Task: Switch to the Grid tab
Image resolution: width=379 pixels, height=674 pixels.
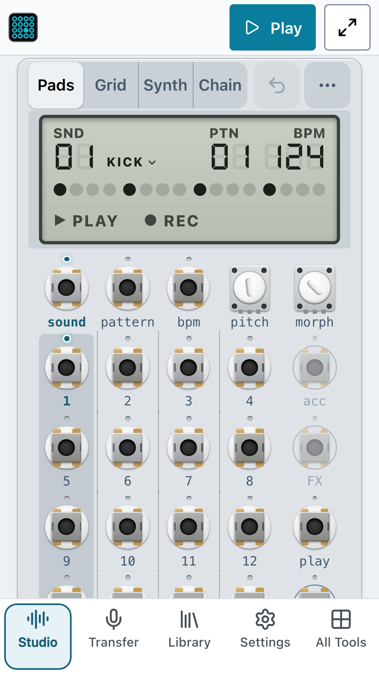Action: pyautogui.click(x=111, y=85)
